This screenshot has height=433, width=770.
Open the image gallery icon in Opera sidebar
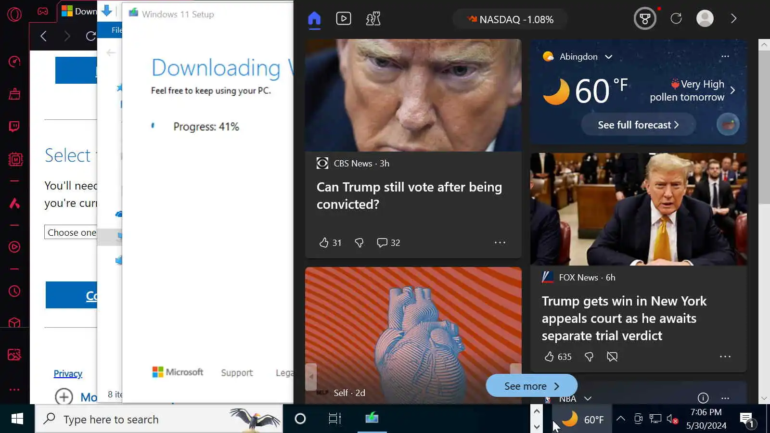coord(14,355)
